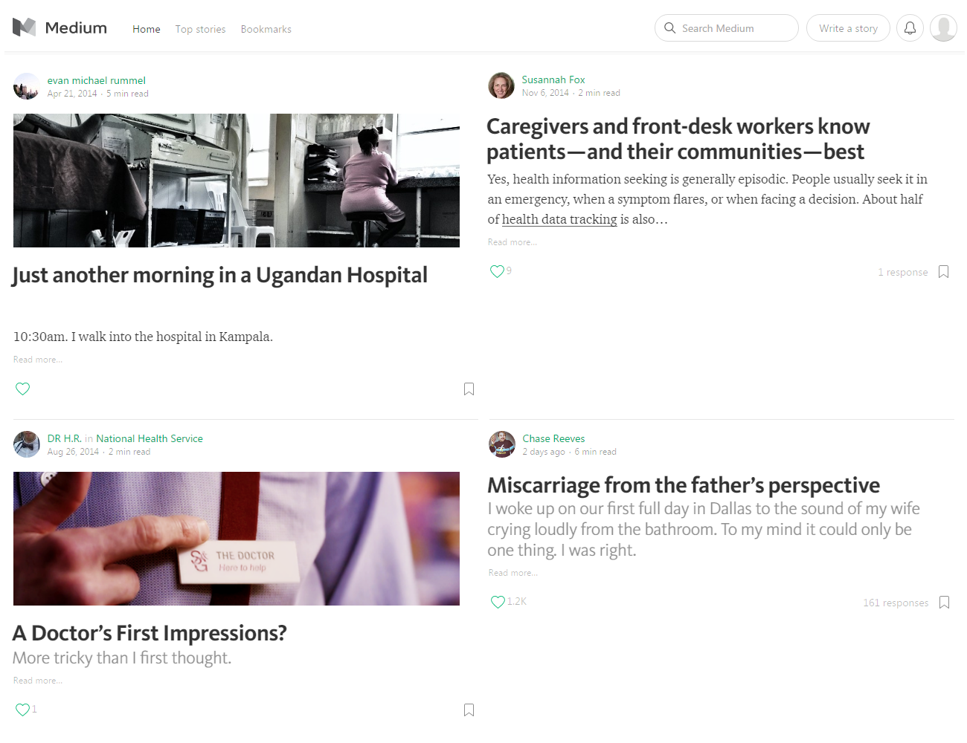Heart the Miscarriage from the father's perspective story
Viewport: 967px width, 743px height.
pyautogui.click(x=498, y=602)
